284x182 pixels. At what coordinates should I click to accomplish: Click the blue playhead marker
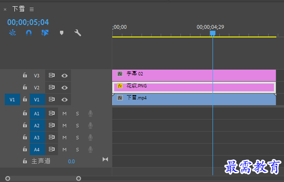click(213, 33)
